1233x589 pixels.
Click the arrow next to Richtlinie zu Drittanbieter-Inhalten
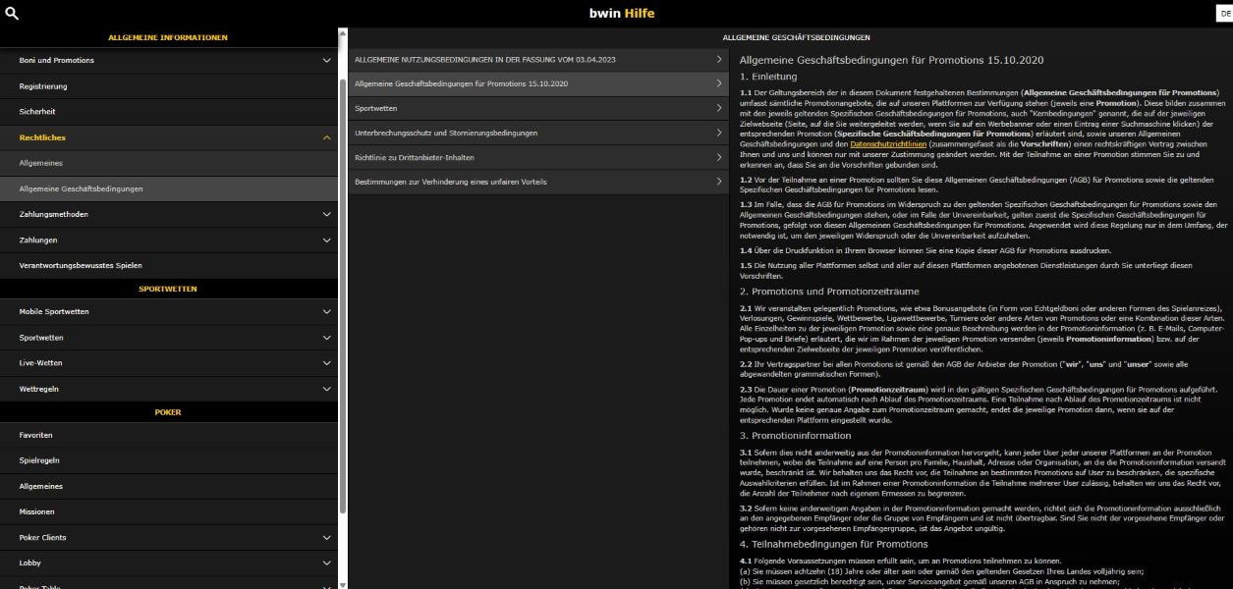[x=719, y=157]
